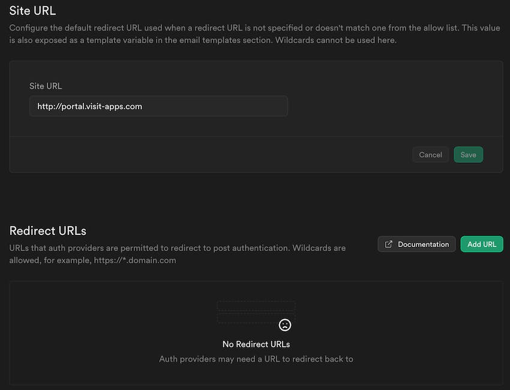Click the sad face icon in the empty state
The image size is (510, 390).
pos(285,325)
